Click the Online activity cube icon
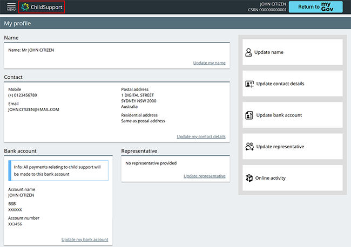Image resolution: width=351 pixels, height=247 pixels. coord(249,178)
